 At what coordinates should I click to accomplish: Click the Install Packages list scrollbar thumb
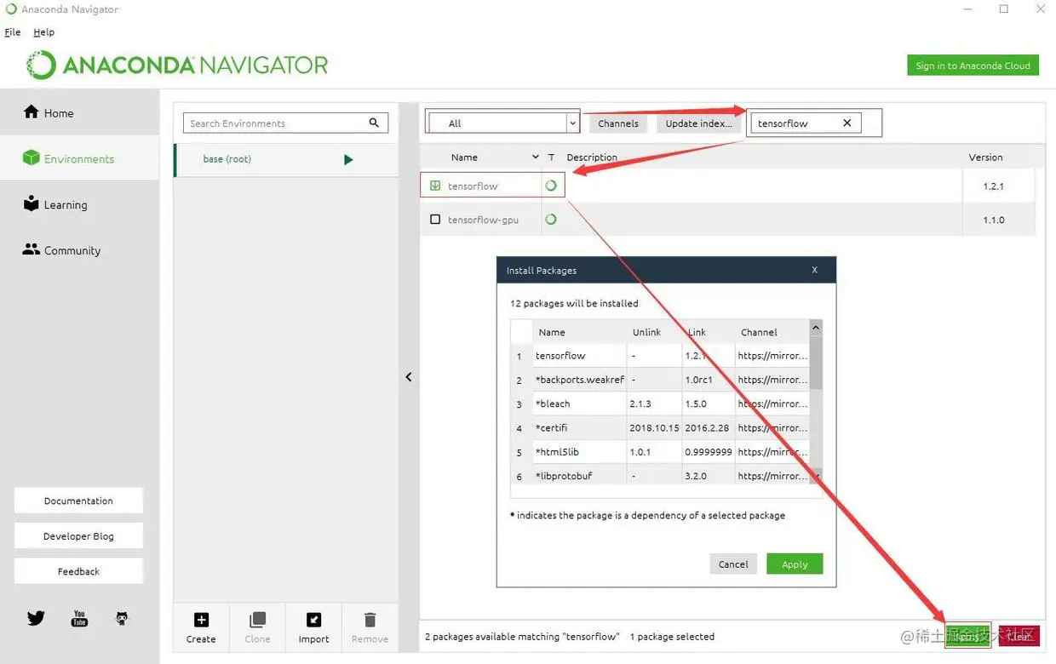[x=816, y=362]
